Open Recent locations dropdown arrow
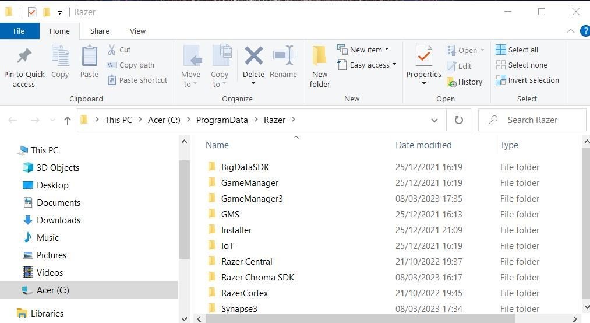 tap(52, 121)
